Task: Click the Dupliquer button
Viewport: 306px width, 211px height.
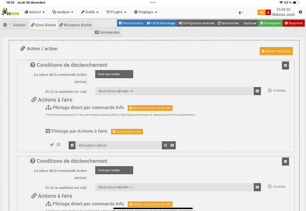Action: pos(250,23)
